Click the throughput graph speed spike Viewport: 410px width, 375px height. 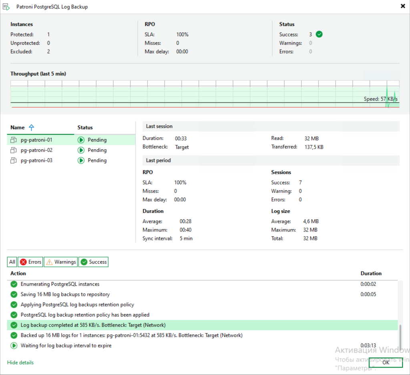tap(388, 97)
